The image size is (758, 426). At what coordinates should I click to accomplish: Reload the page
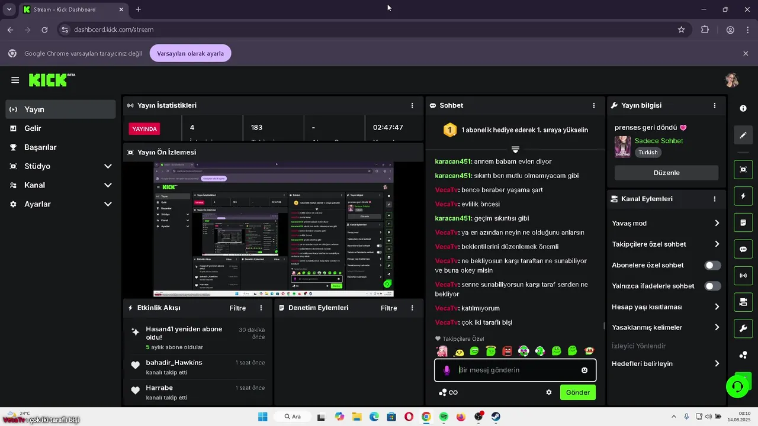click(44, 30)
